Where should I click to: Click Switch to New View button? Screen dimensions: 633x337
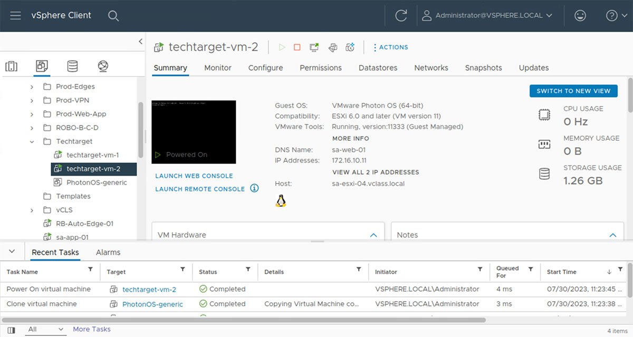tap(573, 91)
